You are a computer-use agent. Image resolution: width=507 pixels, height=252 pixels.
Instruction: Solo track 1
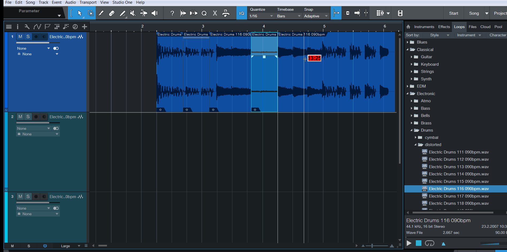[28, 37]
